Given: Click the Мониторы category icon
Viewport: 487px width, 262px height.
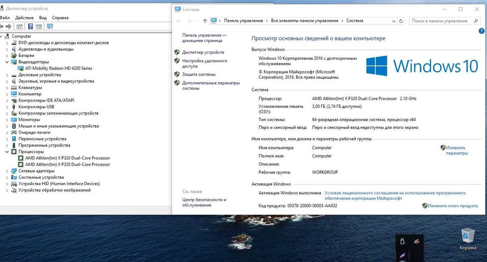Looking at the screenshot, I should tap(14, 120).
